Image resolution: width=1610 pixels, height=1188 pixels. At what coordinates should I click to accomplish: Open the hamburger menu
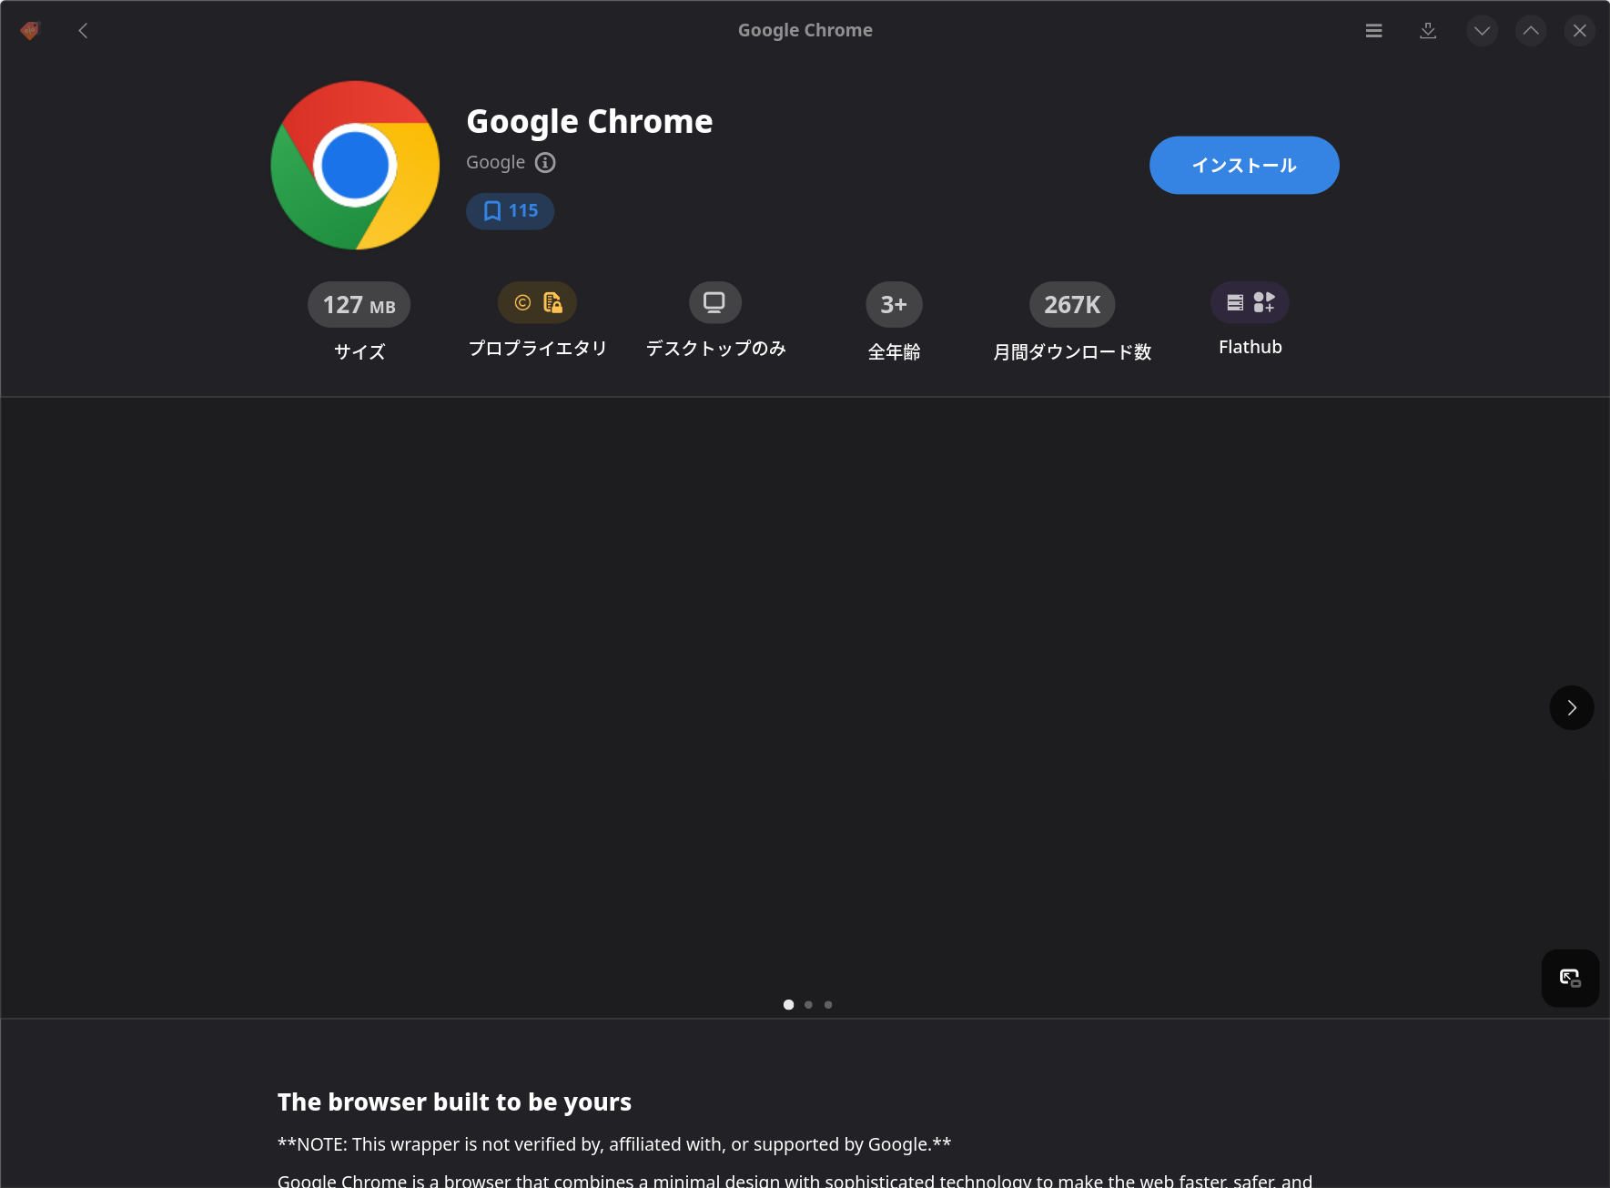1373,31
